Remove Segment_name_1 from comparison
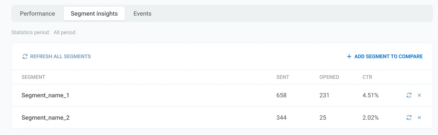The image size is (438, 135). pos(419,95)
